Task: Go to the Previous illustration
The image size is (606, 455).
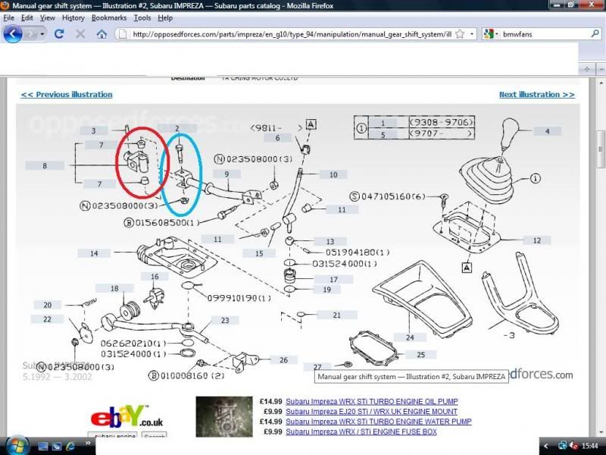Action: (x=67, y=94)
